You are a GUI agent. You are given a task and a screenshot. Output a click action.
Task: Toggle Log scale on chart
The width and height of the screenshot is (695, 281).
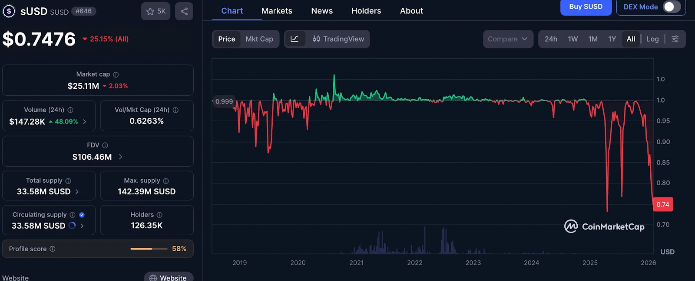point(652,39)
